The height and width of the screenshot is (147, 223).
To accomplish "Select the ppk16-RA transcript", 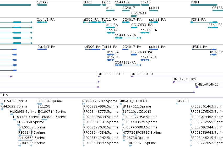I will pyautogui.click(x=145, y=33).
